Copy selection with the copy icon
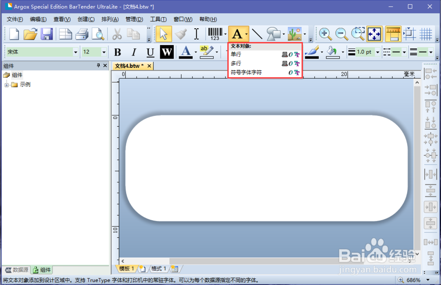This screenshot has width=441, height=285. [x=133, y=34]
